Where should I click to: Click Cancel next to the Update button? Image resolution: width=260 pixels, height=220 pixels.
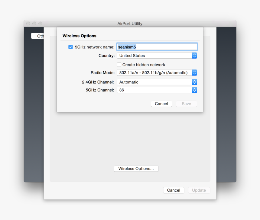[174, 190]
